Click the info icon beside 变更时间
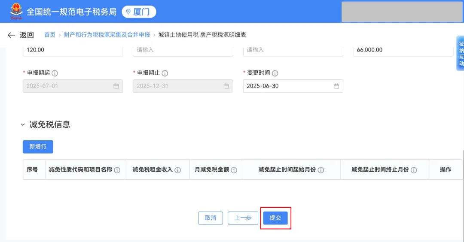The height and width of the screenshot is (242, 464). tap(275, 73)
